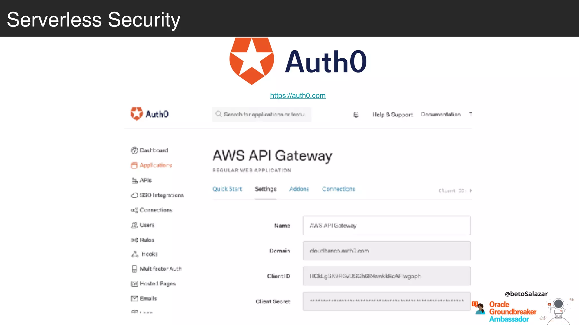Click the Emails envelope icon

tap(134, 298)
